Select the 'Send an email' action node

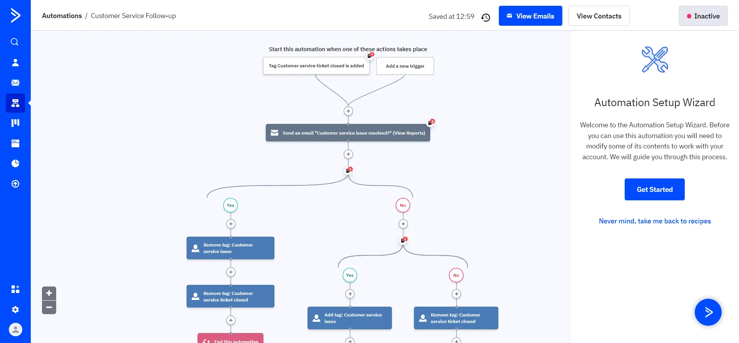(x=348, y=133)
